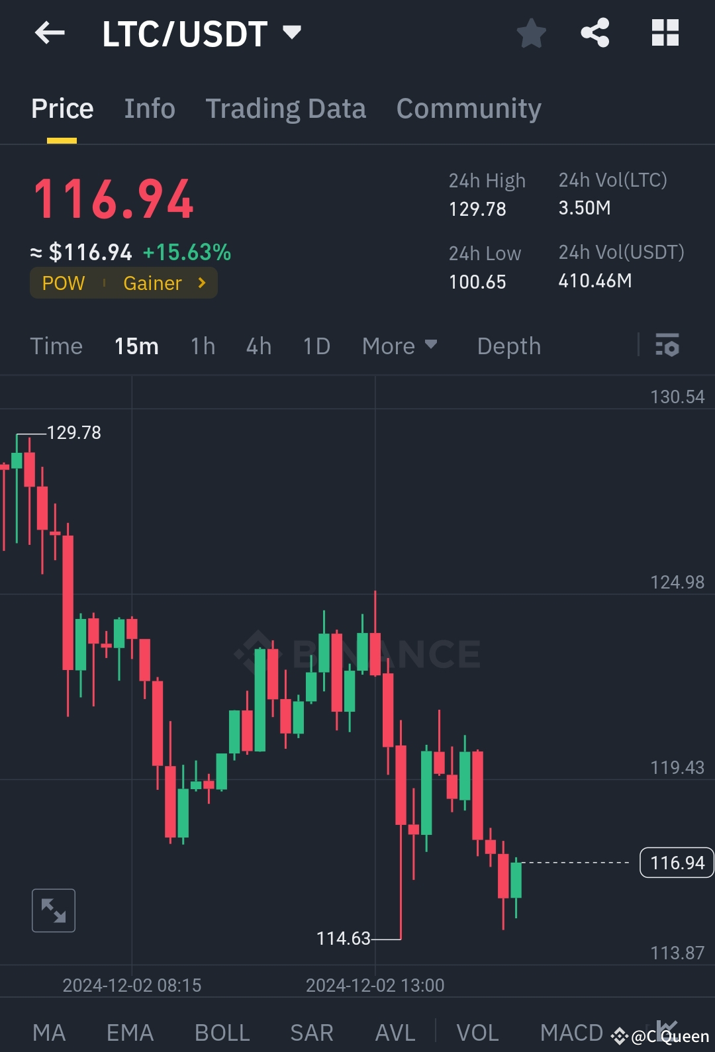Open the Community tab

pos(469,108)
